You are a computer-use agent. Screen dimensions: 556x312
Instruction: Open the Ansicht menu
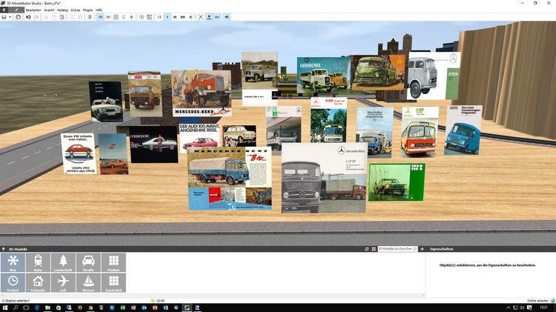pos(49,10)
